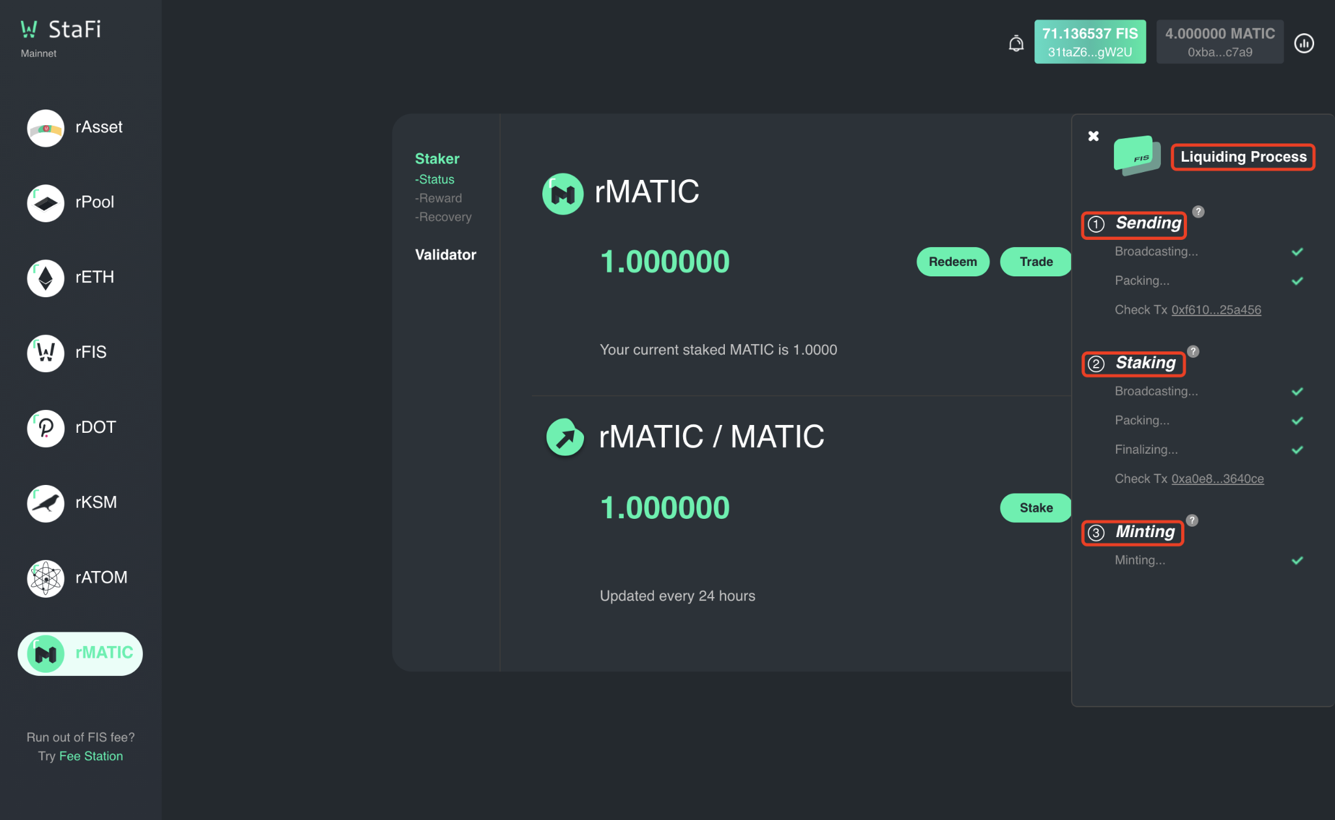Click Staking Packing checkmark

pos(1297,420)
